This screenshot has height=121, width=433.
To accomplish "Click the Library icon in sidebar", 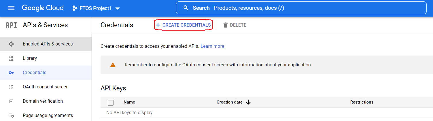I will [x=11, y=58].
